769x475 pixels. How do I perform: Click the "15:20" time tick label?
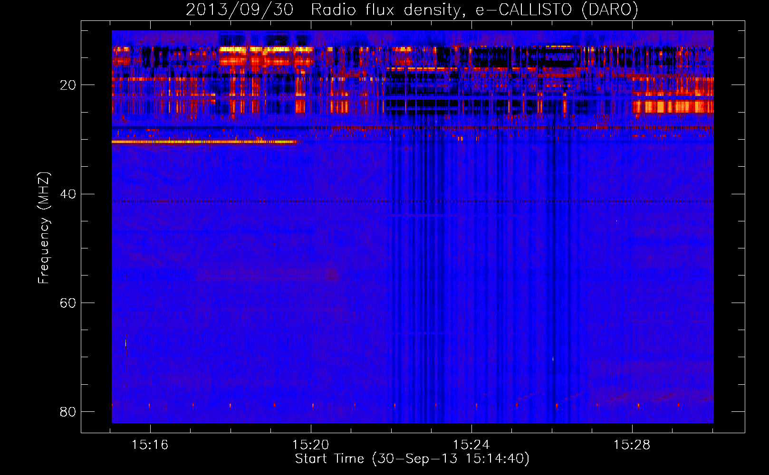tap(311, 445)
